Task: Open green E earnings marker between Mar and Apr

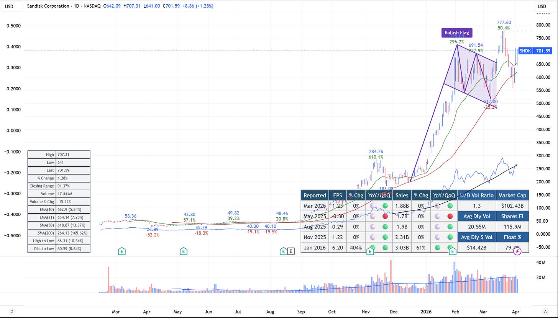Action: (x=122, y=251)
